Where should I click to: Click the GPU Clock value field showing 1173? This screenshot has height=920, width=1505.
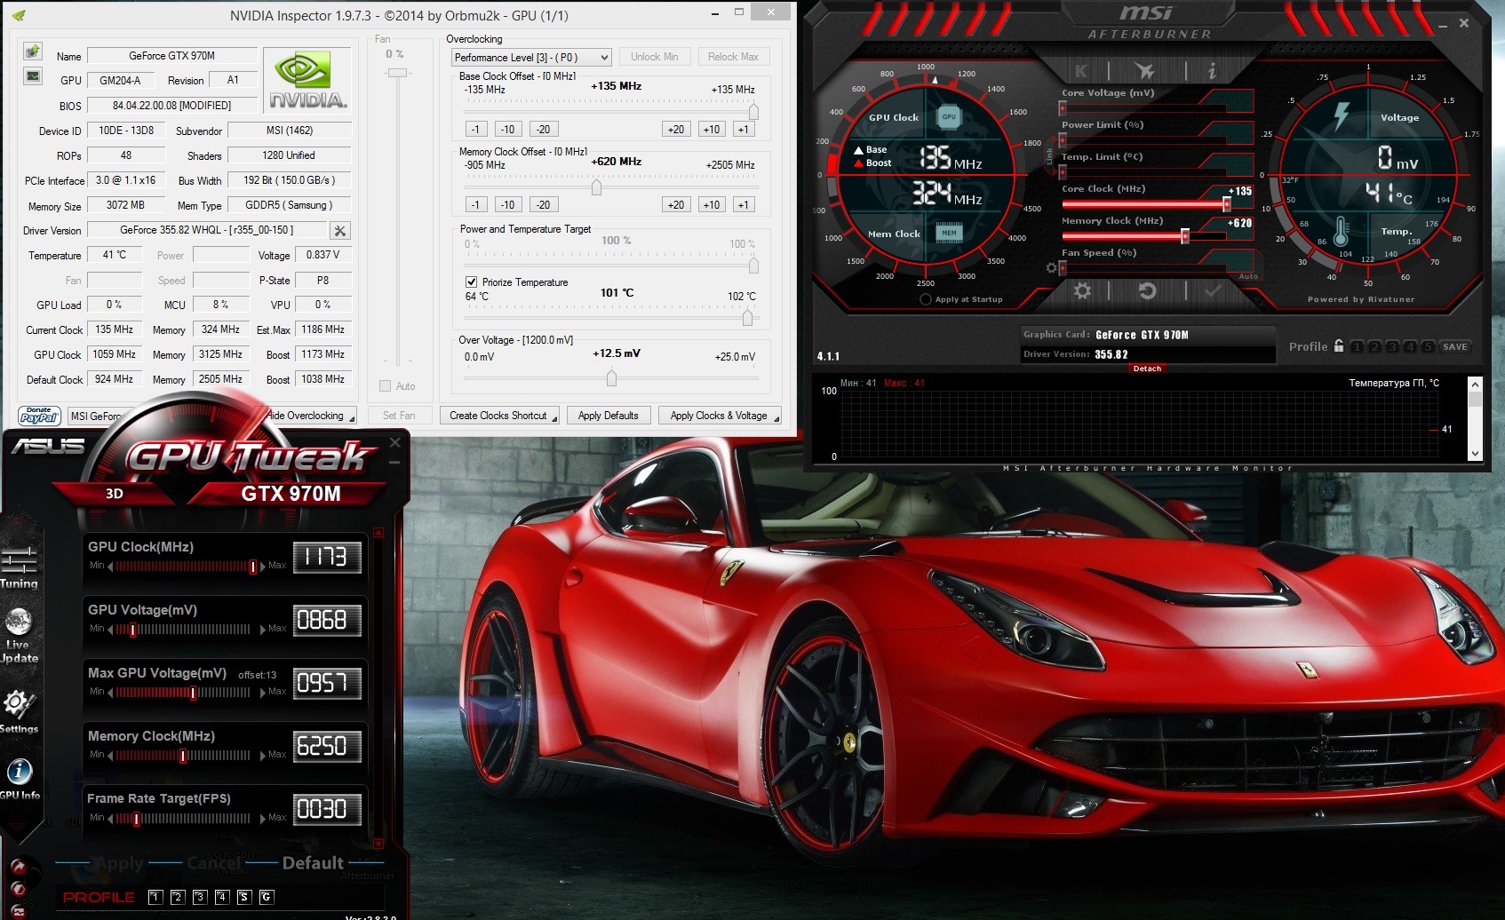coord(327,558)
